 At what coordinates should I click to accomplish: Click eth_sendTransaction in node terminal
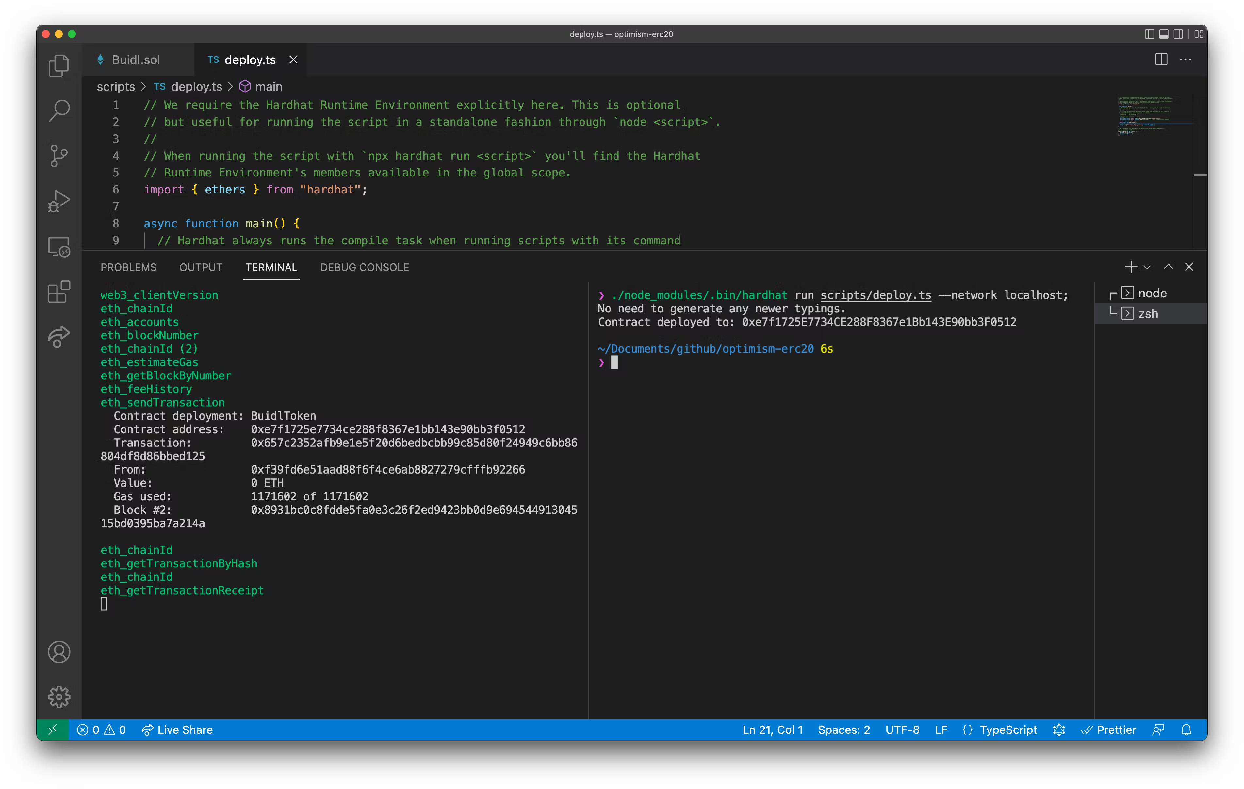(162, 402)
